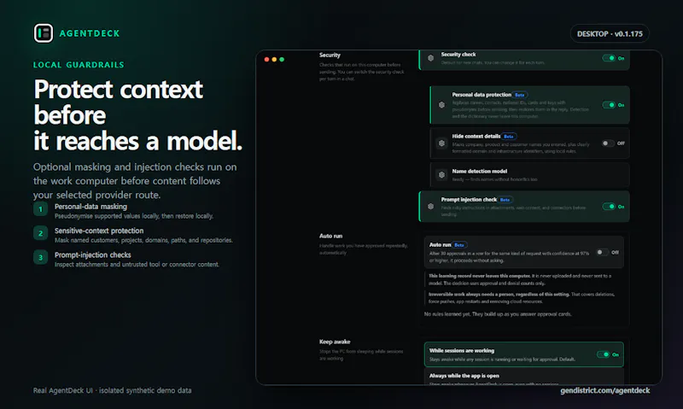Disable the Personal data protection toggle
The width and height of the screenshot is (683, 409).
[609, 105]
